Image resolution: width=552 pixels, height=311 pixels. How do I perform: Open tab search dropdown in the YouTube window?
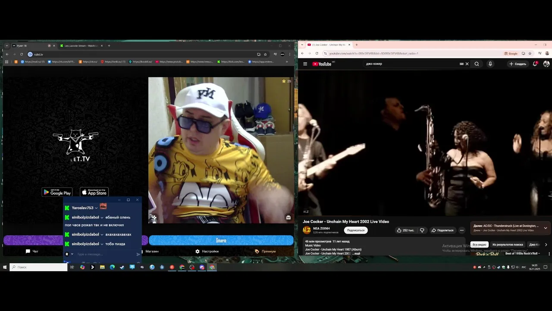(x=303, y=45)
